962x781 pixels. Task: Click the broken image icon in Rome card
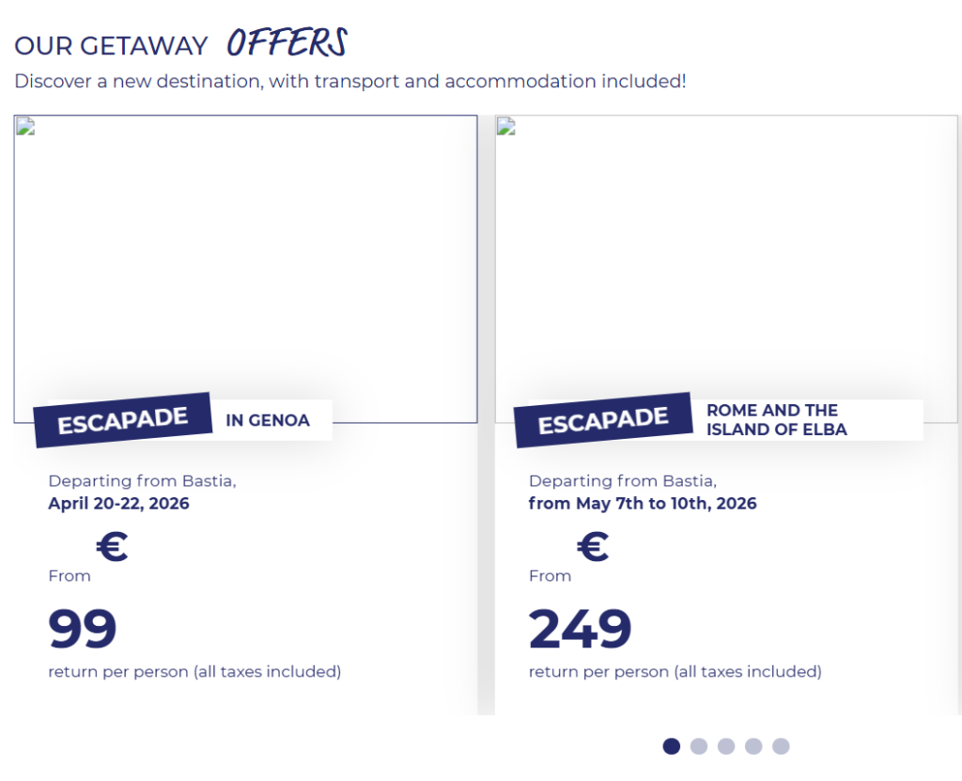point(506,127)
